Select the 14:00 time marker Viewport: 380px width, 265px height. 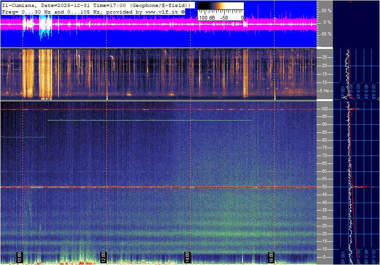[187, 257]
